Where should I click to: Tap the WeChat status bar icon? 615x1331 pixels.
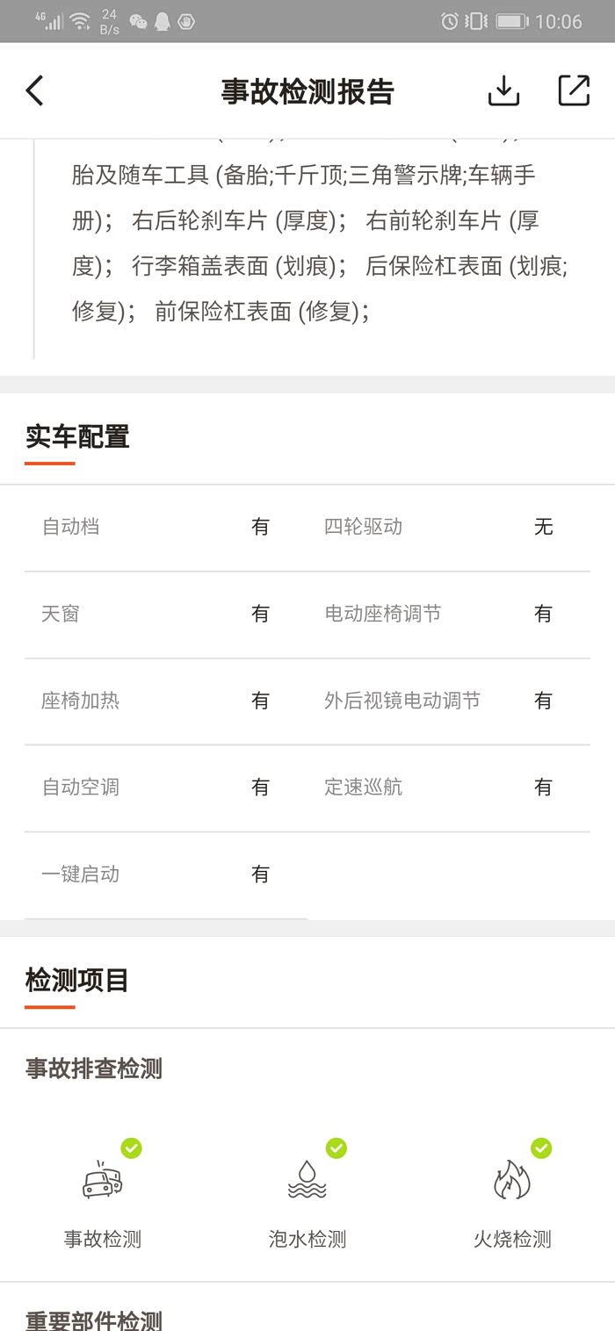(138, 21)
